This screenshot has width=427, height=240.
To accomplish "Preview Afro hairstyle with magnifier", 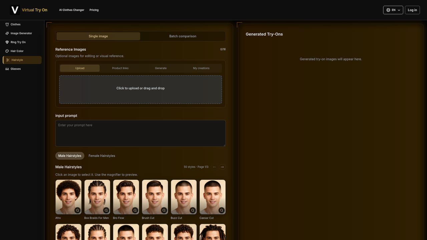I will pyautogui.click(x=77, y=210).
